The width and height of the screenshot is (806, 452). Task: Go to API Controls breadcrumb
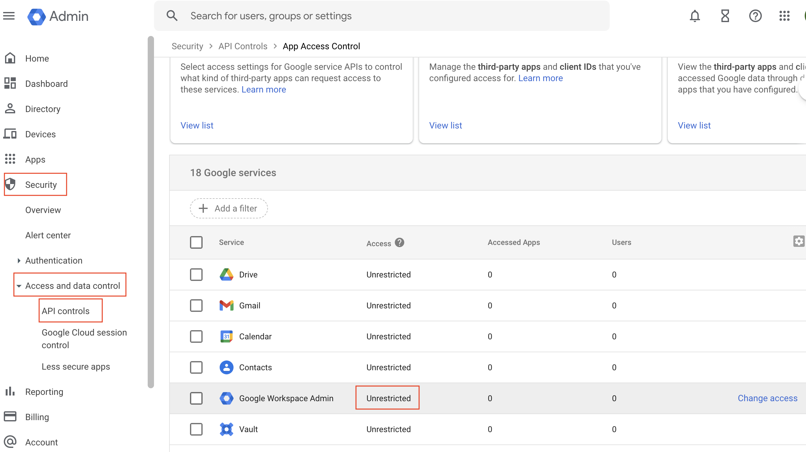click(243, 46)
